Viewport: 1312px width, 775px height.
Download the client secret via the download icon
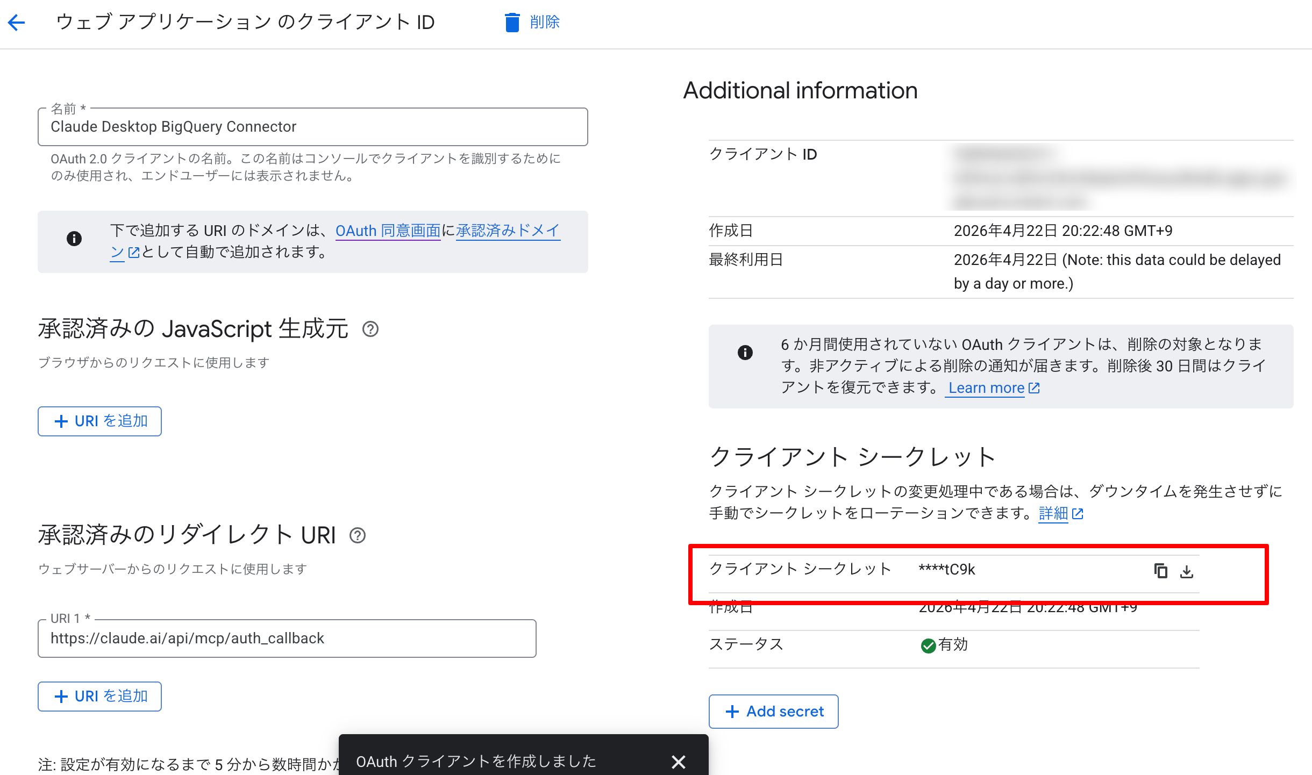point(1187,572)
